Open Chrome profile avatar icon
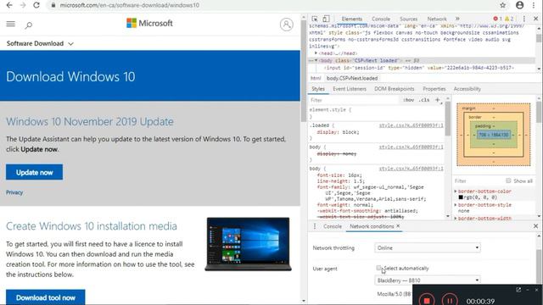 (x=519, y=5)
